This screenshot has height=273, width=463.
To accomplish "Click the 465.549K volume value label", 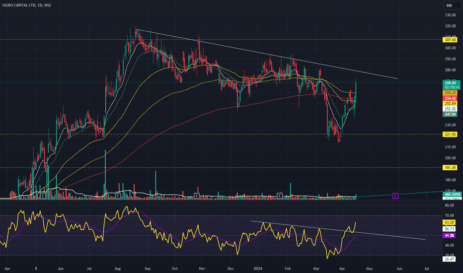I will pyautogui.click(x=452, y=195).
